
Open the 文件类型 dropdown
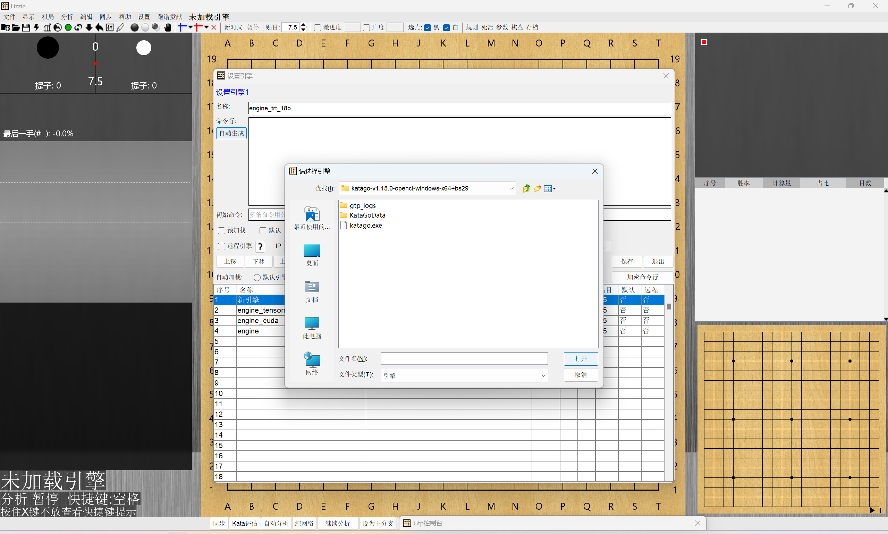(543, 375)
